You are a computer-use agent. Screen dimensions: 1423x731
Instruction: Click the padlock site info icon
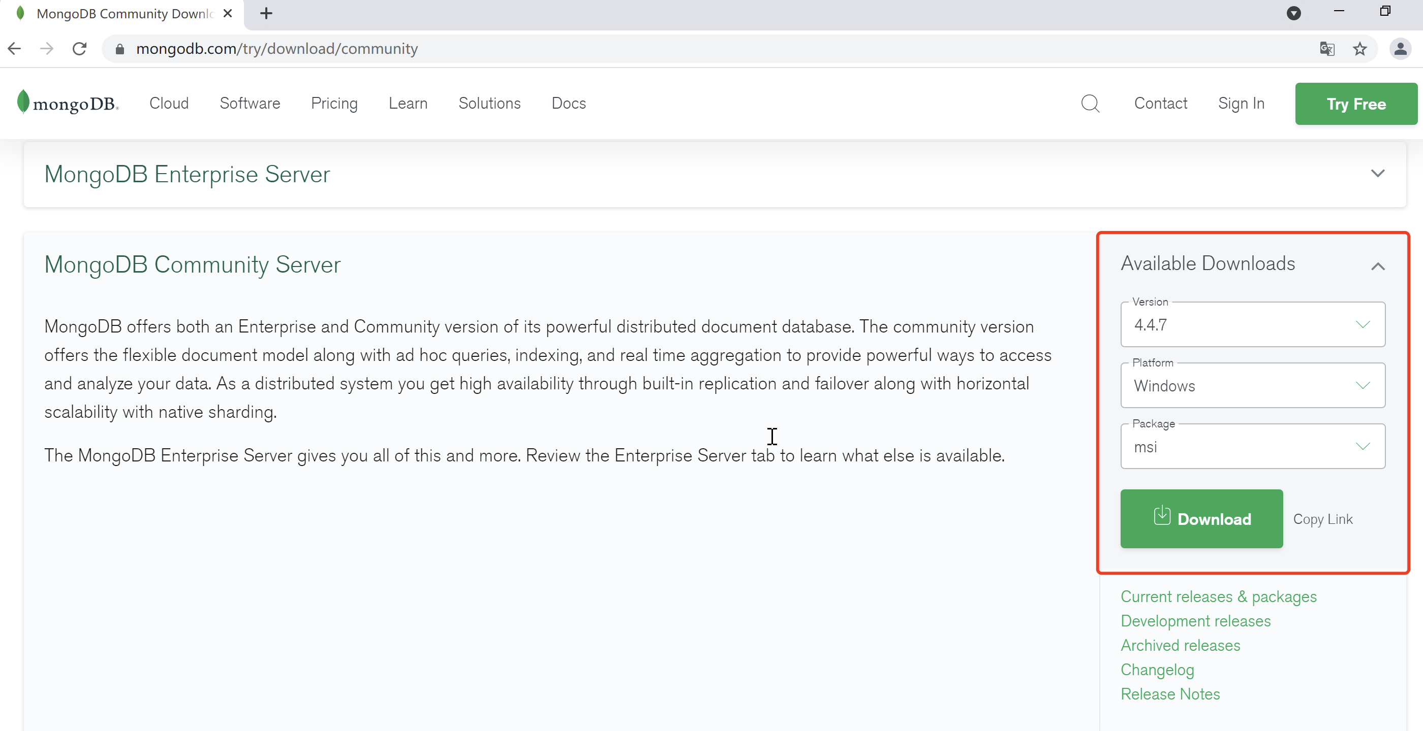coord(120,49)
